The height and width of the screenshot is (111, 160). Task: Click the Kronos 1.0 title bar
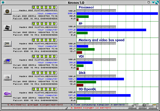pyautogui.click(x=80, y=2)
